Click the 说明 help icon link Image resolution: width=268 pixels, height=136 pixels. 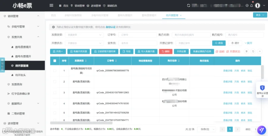pos(220,51)
